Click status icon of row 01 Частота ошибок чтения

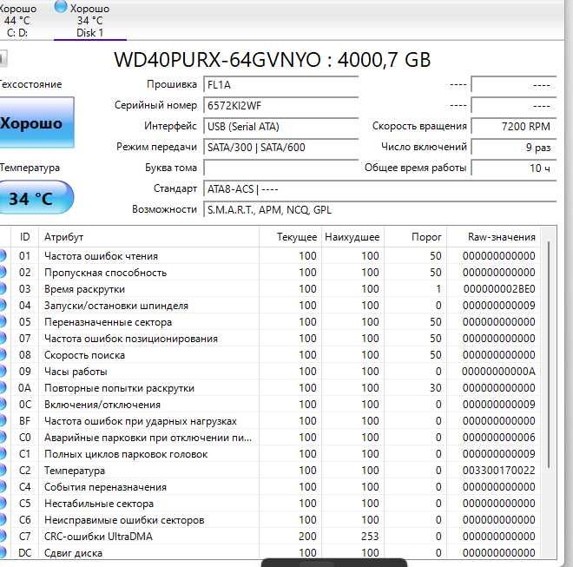point(3,255)
